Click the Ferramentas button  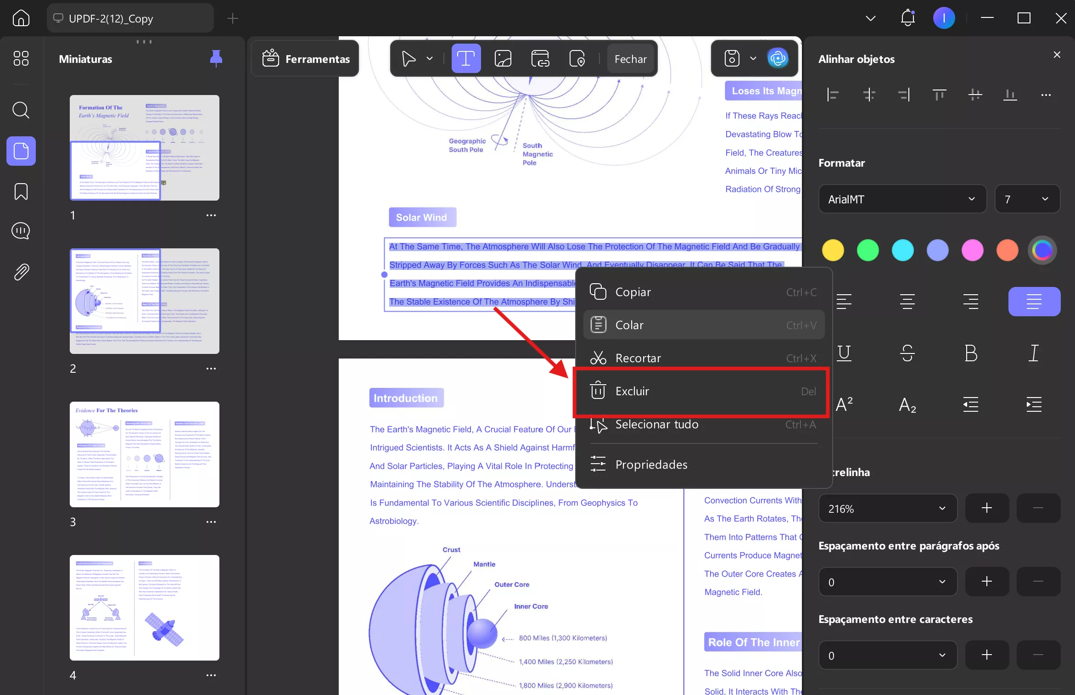pos(306,59)
